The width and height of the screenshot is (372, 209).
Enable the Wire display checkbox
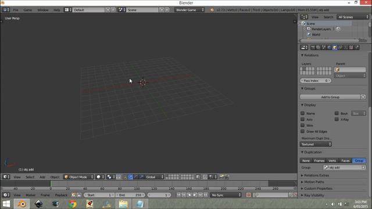(x=302, y=125)
